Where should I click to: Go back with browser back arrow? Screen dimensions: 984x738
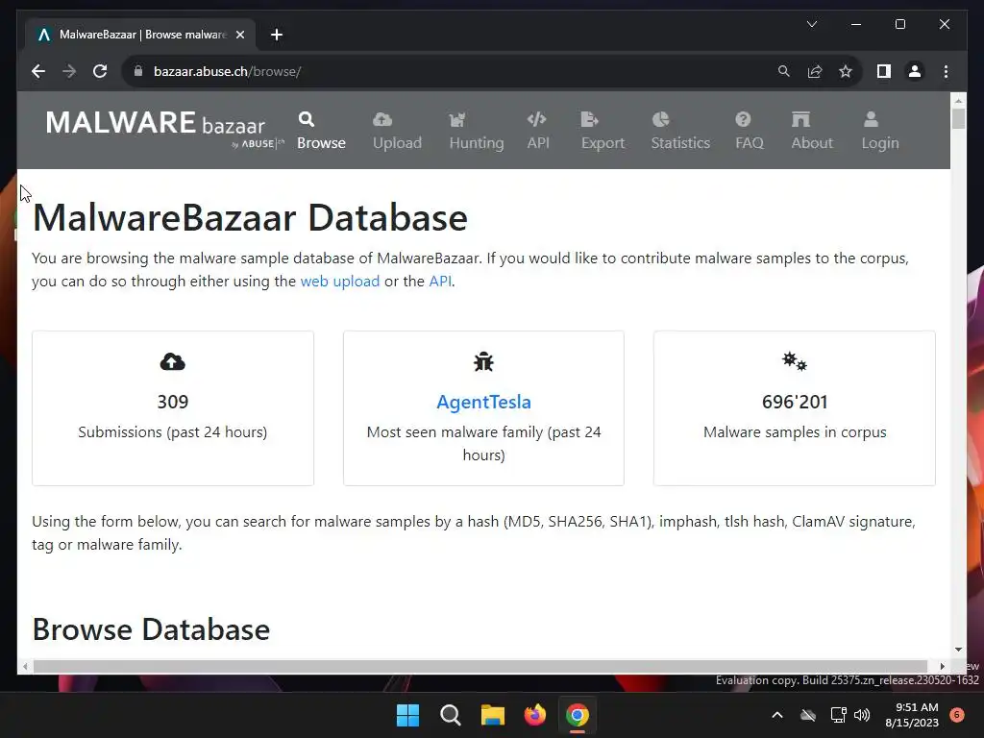(38, 71)
